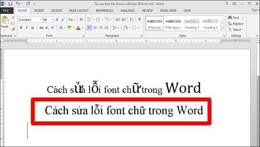This screenshot has width=260, height=147.
Task: Sort text with the Sort icon
Action: coord(132,20)
